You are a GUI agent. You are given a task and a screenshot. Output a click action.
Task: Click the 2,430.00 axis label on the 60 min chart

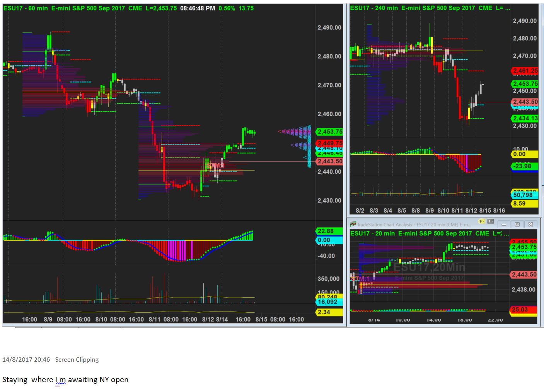point(329,200)
